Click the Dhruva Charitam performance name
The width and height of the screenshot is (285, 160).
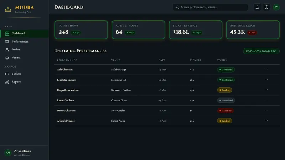click(x=66, y=111)
